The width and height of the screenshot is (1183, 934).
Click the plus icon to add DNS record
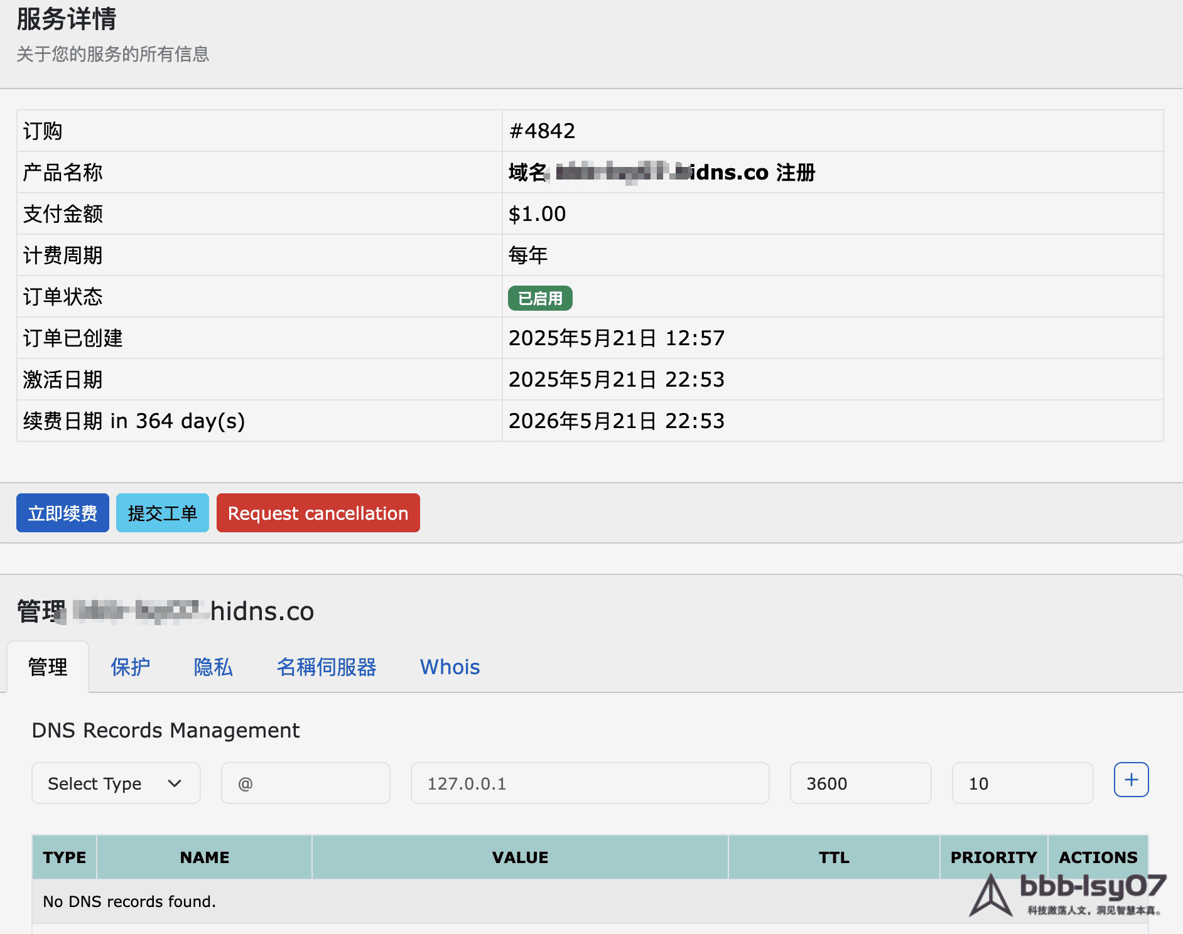pyautogui.click(x=1131, y=780)
